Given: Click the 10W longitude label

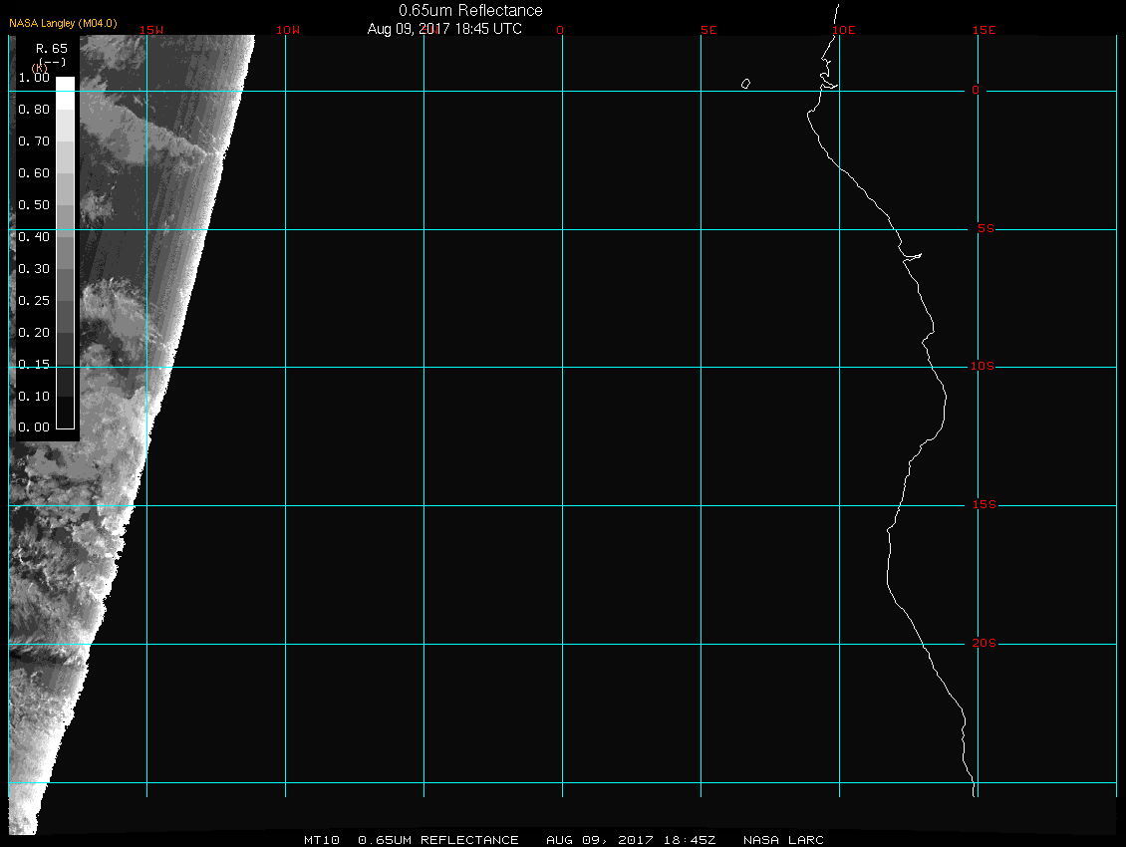Looking at the screenshot, I should [x=287, y=30].
